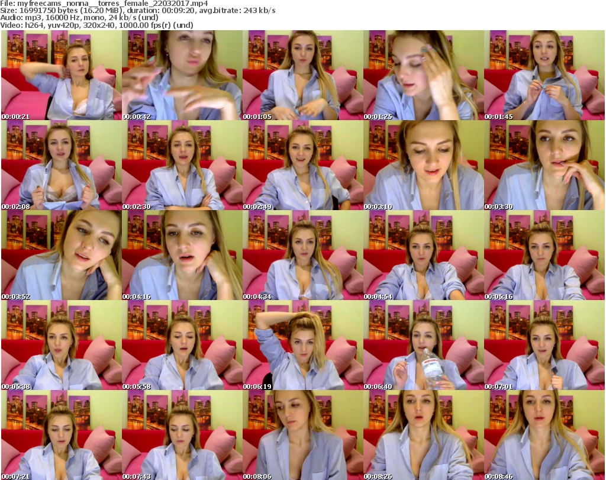Click the frame at timestamp 00:02:30

[182, 165]
